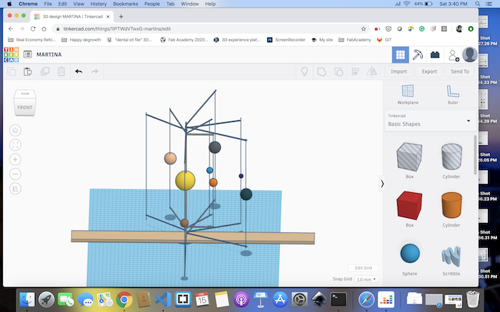Switch to the 3D design grid view
500x312 pixels.
(400, 55)
